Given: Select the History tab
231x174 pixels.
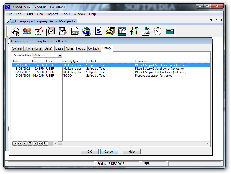Looking at the screenshot, I should pos(107,48).
